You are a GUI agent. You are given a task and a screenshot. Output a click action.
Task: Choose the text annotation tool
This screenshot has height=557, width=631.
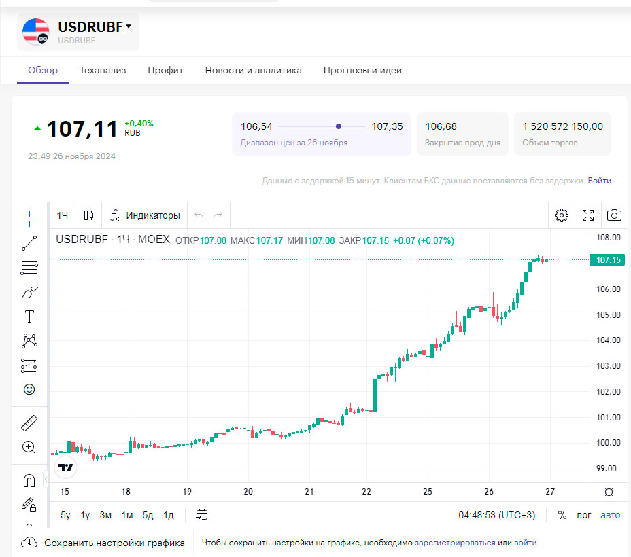(x=29, y=317)
